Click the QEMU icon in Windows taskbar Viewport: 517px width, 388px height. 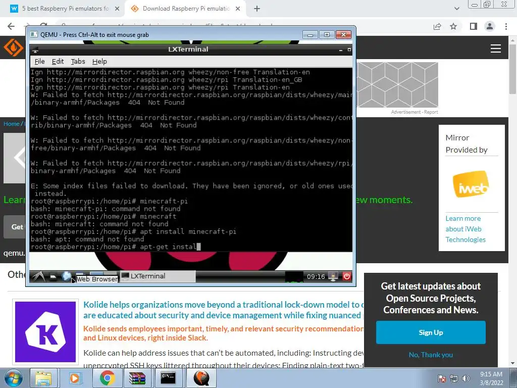point(201,378)
